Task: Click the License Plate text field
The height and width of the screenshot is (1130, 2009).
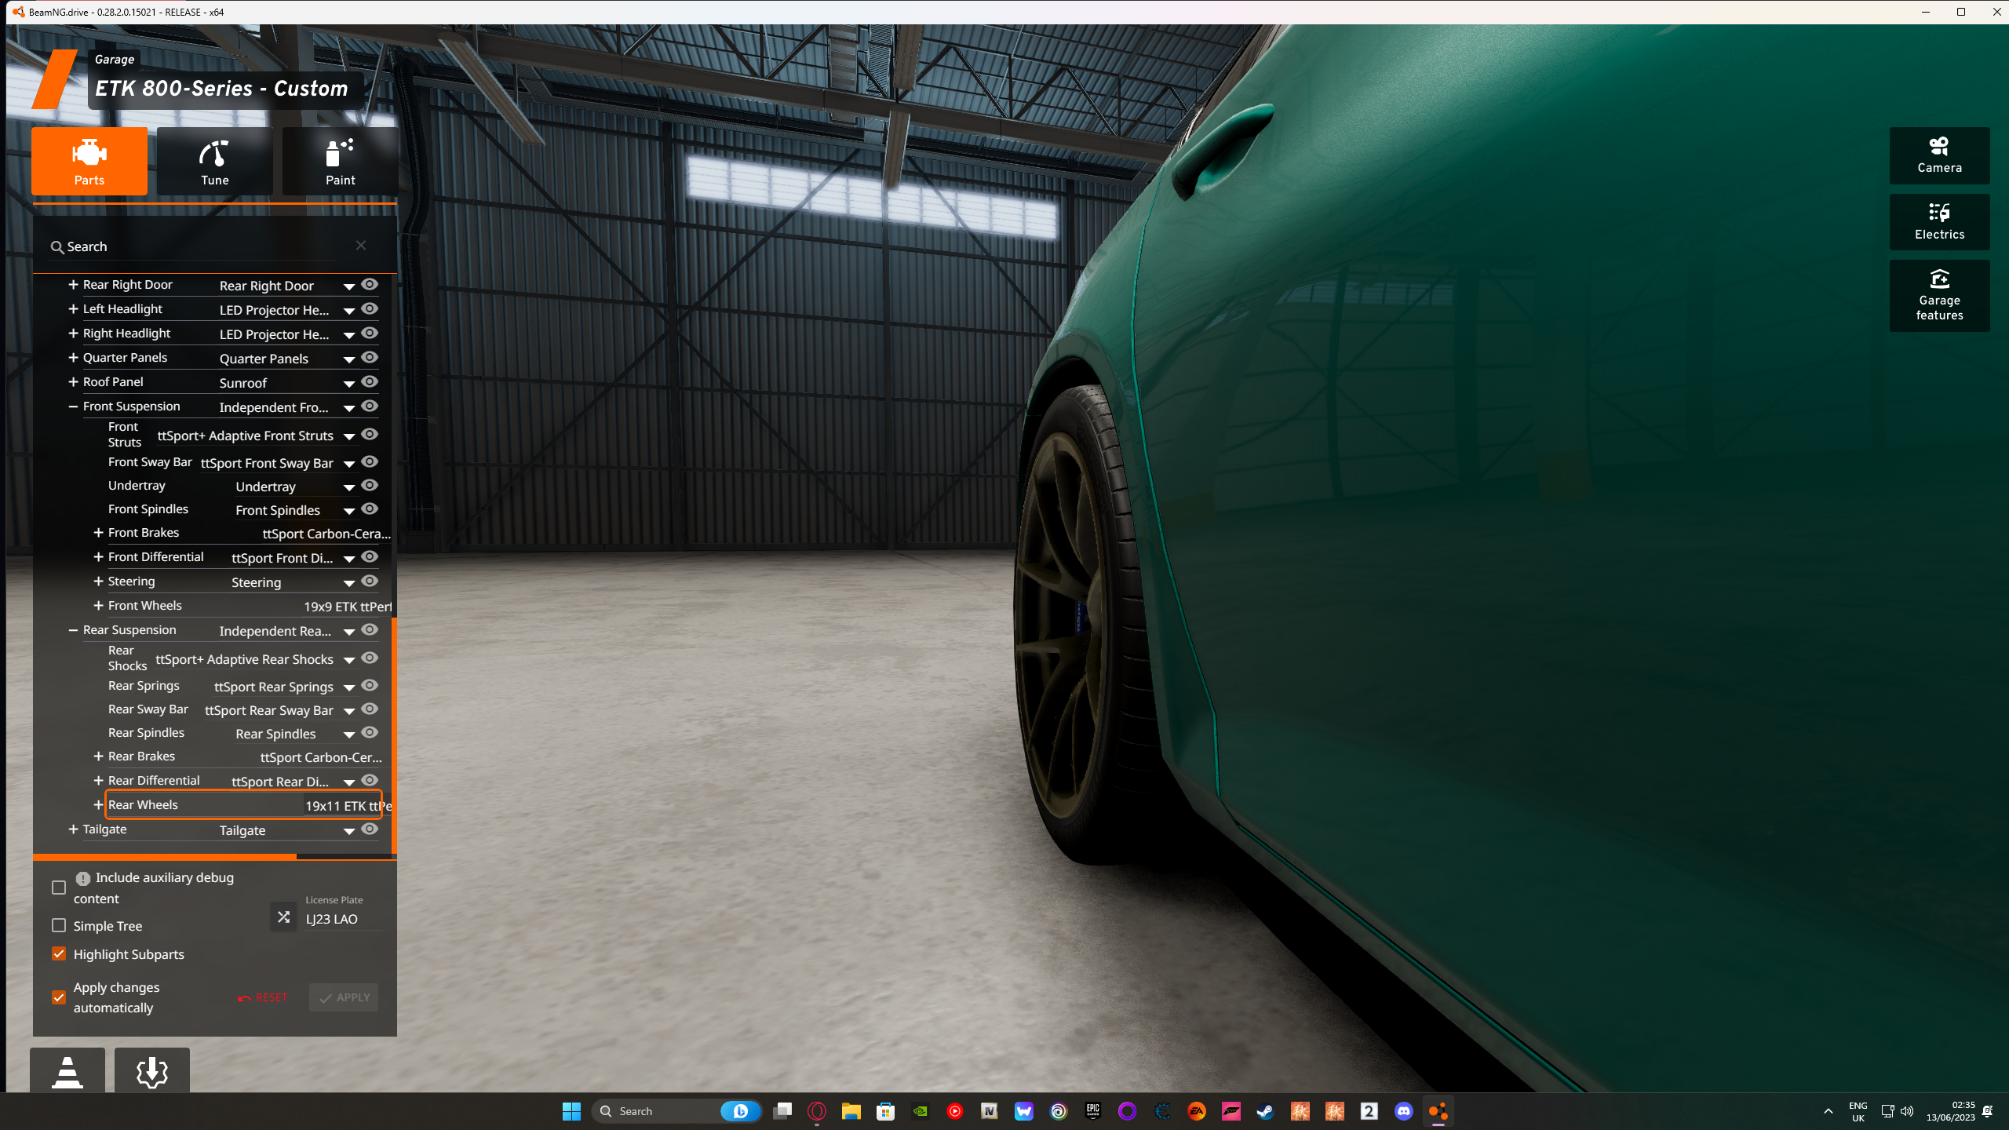Action: point(342,919)
